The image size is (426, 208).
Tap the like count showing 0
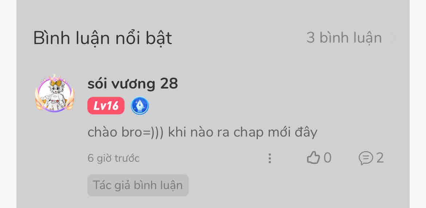click(328, 158)
